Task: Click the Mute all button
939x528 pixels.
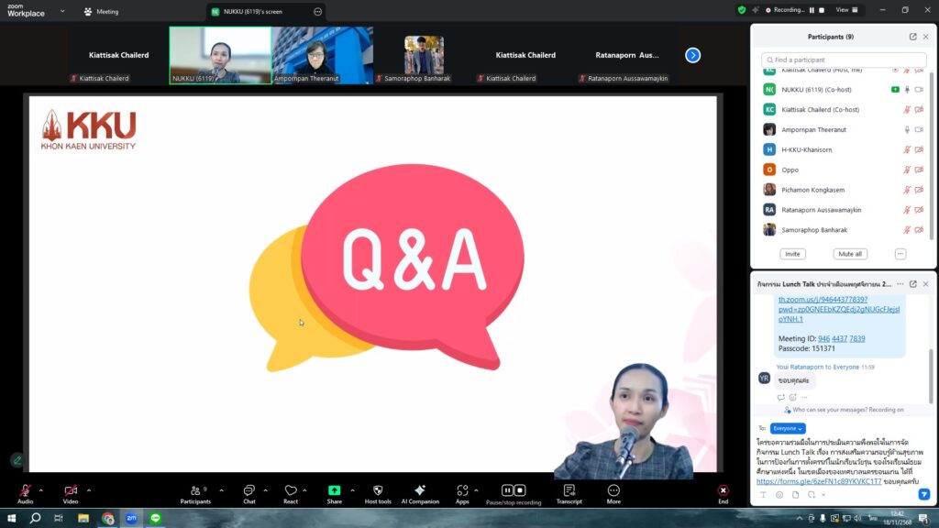Action: pyautogui.click(x=849, y=254)
